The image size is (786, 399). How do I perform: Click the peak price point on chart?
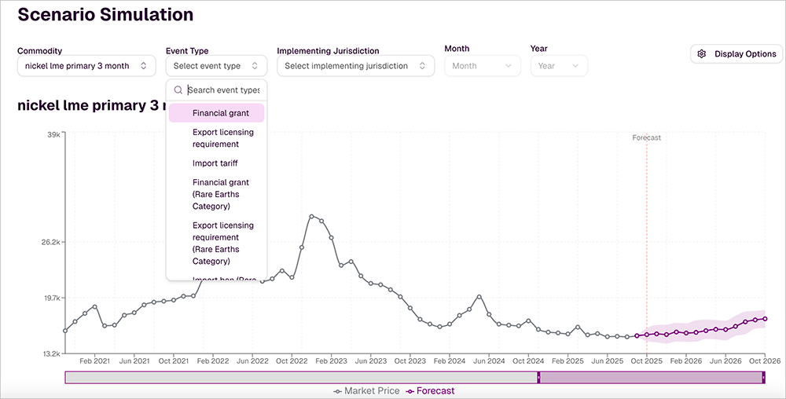(x=312, y=216)
